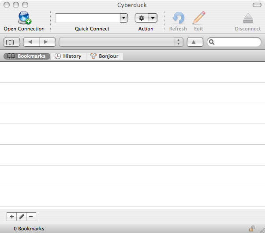
Task: Switch to the History tab
Action: coord(68,56)
